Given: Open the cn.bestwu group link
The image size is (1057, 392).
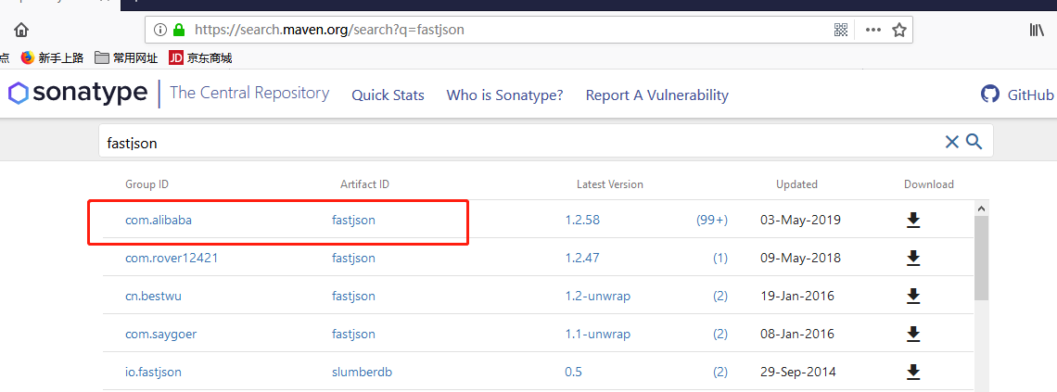Looking at the screenshot, I should tap(153, 296).
